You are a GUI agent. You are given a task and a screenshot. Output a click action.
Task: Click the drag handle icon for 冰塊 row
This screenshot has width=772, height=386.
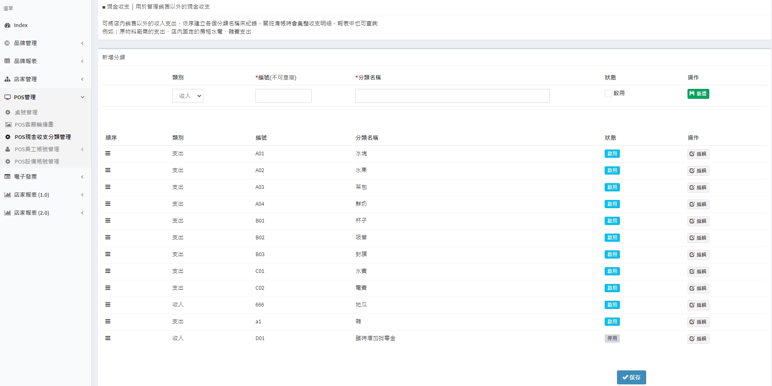(108, 153)
